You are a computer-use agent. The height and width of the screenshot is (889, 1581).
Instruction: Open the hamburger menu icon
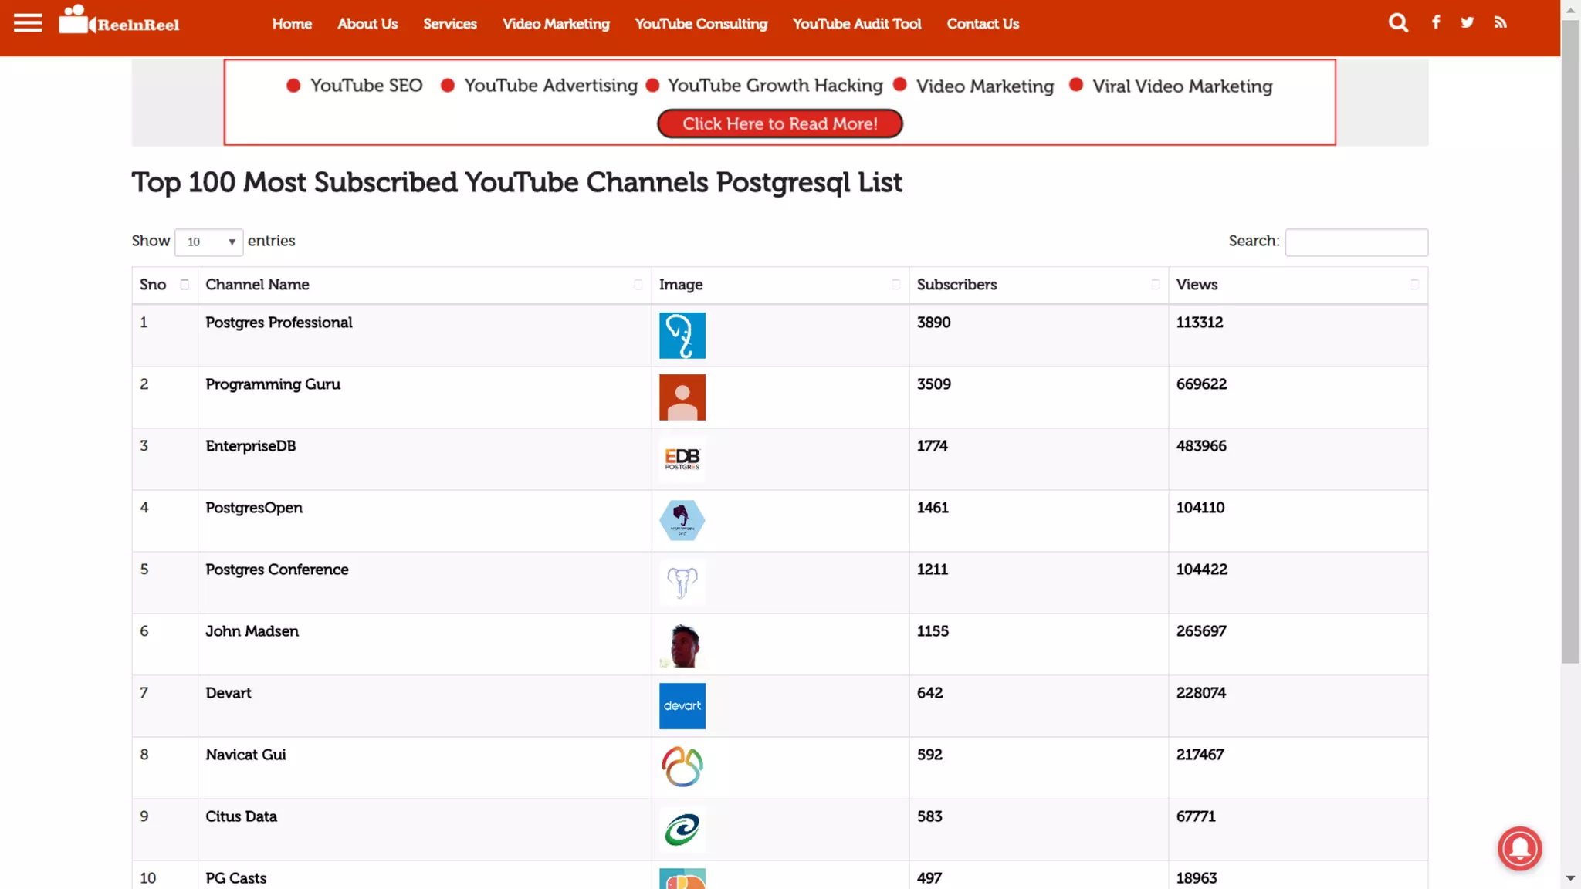click(x=28, y=23)
